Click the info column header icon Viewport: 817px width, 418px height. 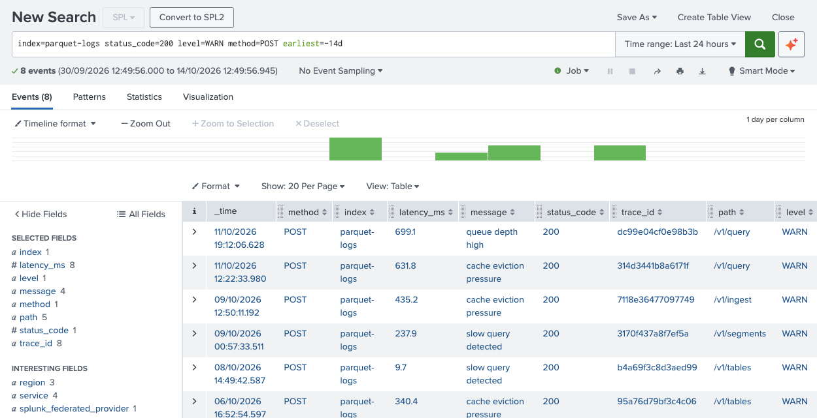click(x=194, y=212)
